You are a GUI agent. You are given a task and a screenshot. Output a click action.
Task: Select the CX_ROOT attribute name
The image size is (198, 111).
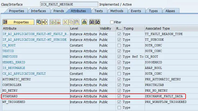(9, 45)
